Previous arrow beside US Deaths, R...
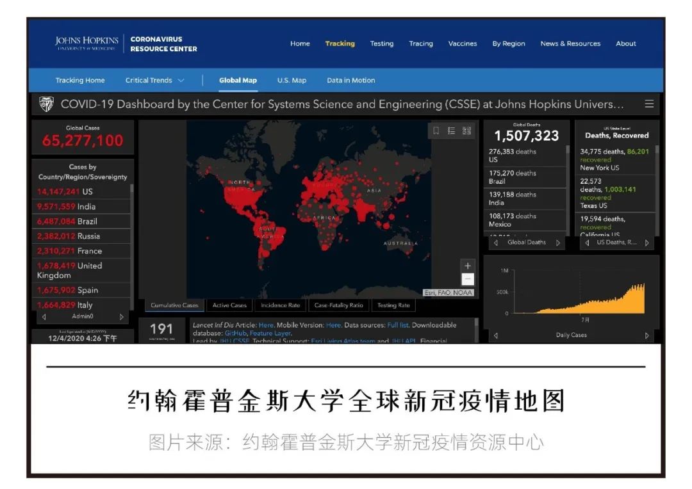692x489 pixels. [587, 243]
